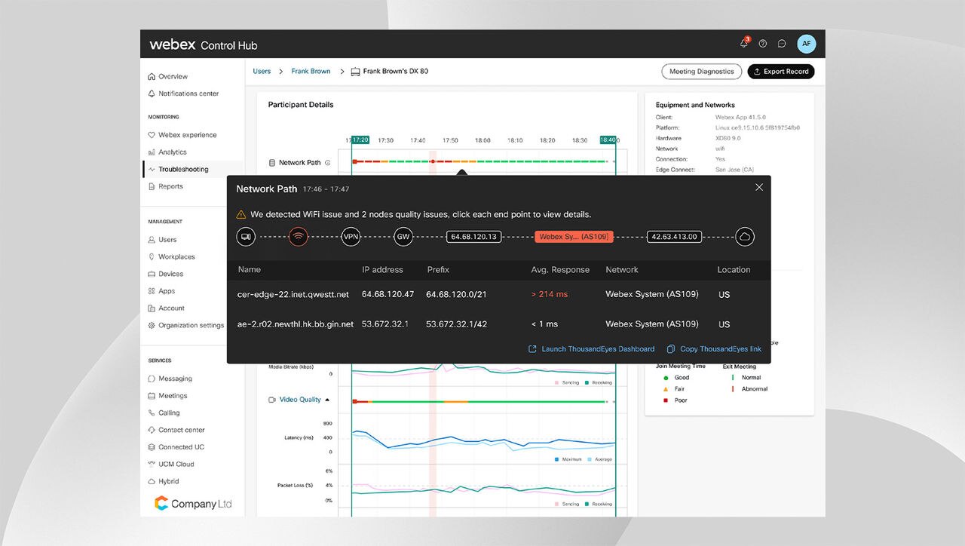Open the notifications bell icon
The height and width of the screenshot is (546, 965).
(744, 44)
